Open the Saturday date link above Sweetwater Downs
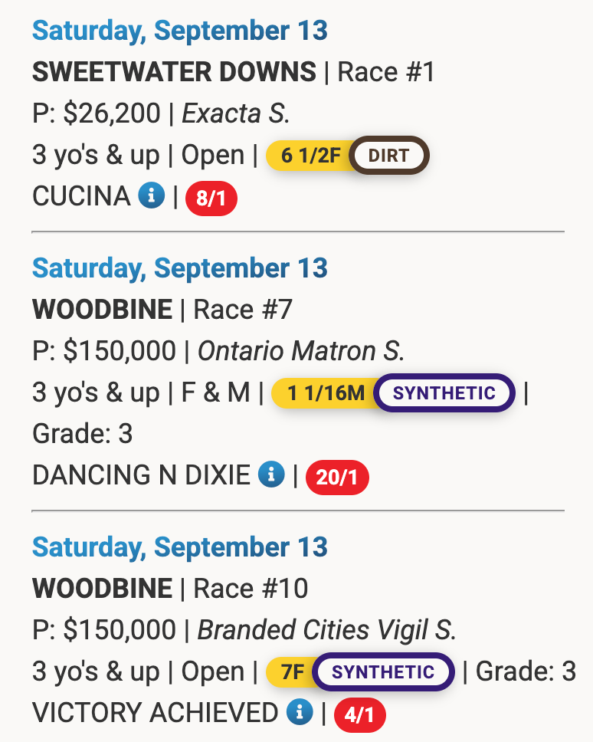593x742 pixels. pos(180,31)
